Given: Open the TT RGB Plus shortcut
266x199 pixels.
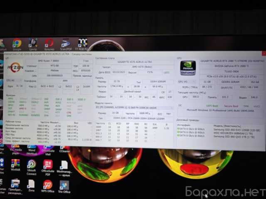Looking at the screenshot, I should (x=83, y=44).
